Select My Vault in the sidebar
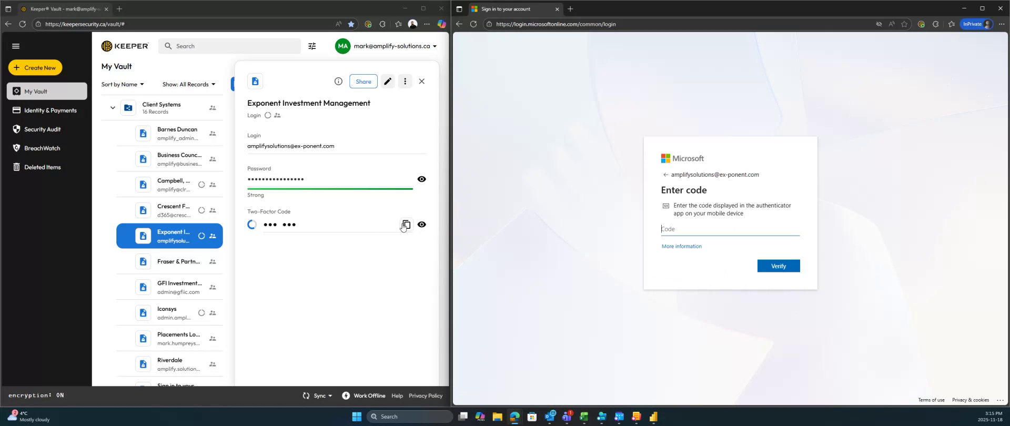The image size is (1010, 426). coord(47,91)
